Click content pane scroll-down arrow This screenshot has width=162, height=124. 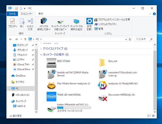coord(155,112)
